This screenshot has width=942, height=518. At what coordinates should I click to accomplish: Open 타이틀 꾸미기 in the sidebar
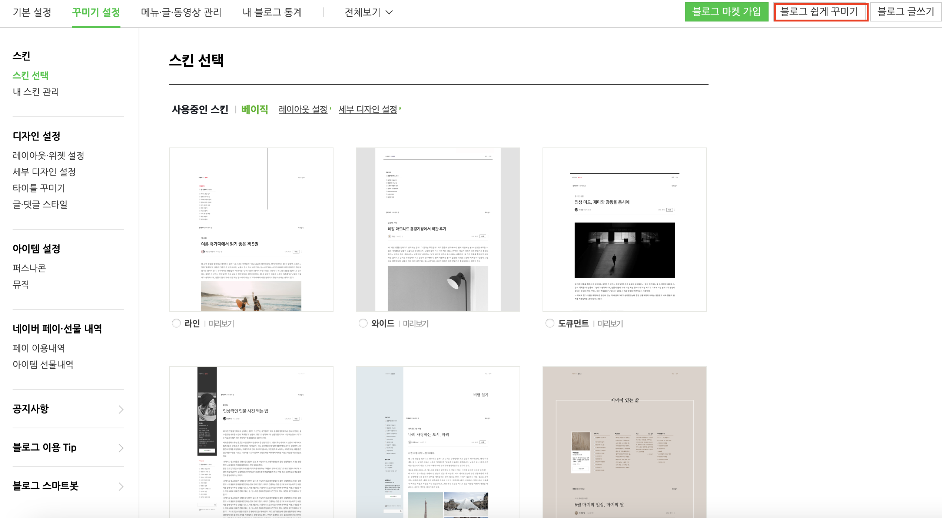39,188
